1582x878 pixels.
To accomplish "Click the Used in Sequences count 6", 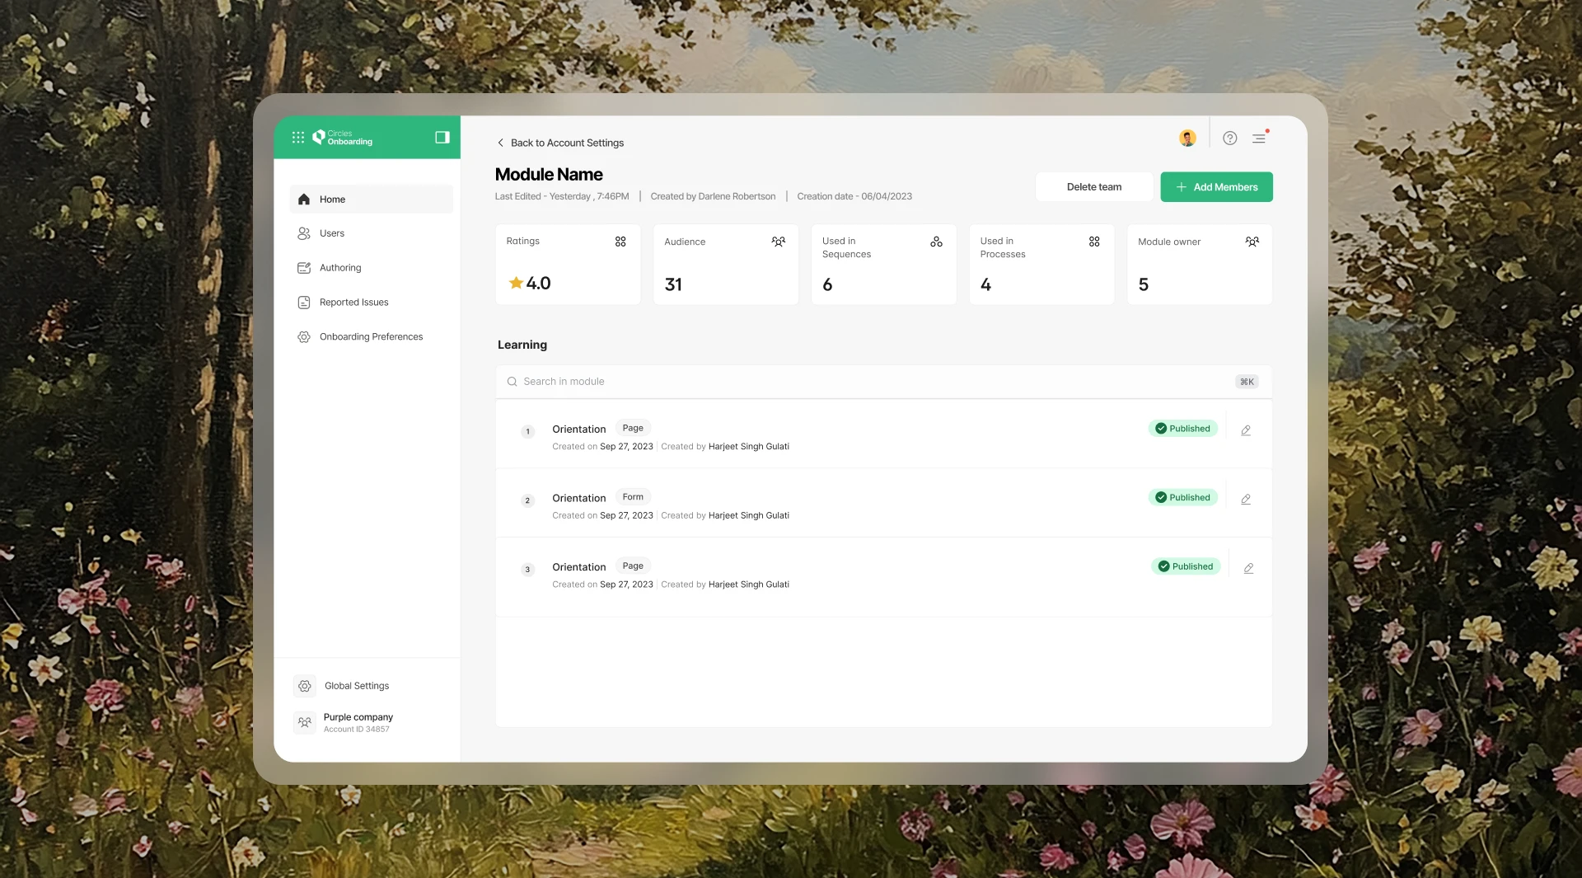I will pos(827,284).
